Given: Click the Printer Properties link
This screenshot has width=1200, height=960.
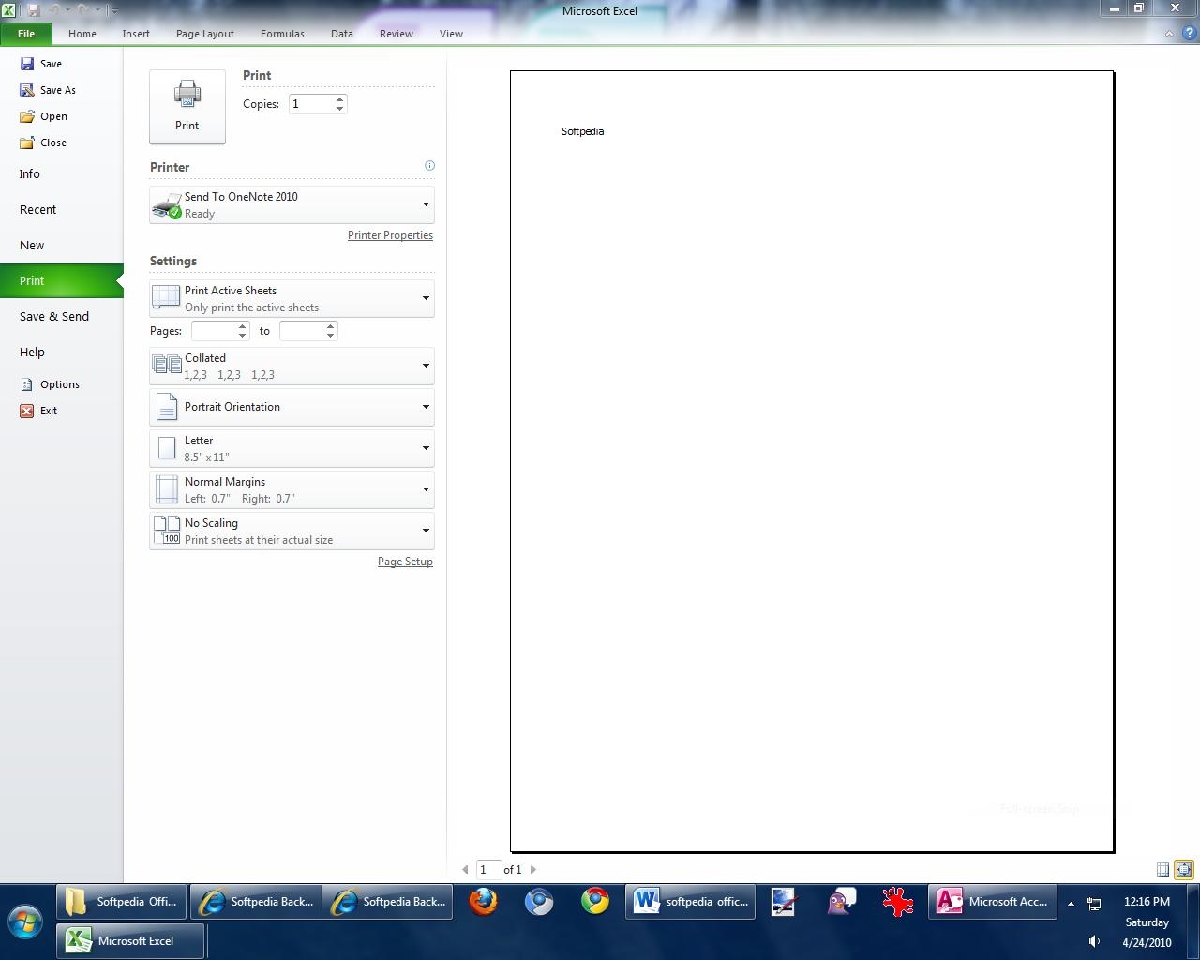Looking at the screenshot, I should 390,235.
